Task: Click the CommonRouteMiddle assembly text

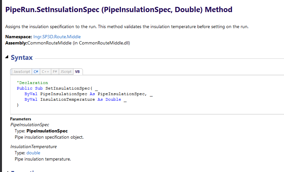Action: coord(79,43)
